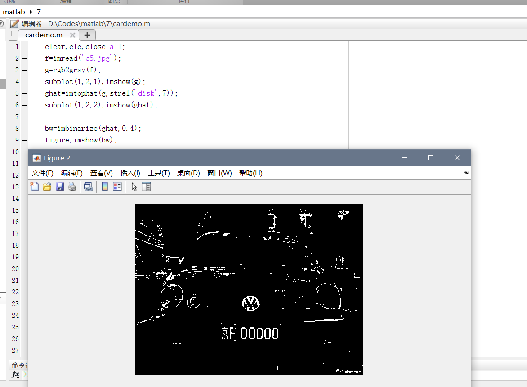Open the 工具(T) menu in Figure 2
527x387 pixels.
pos(159,173)
